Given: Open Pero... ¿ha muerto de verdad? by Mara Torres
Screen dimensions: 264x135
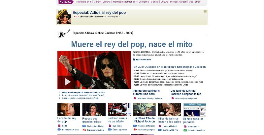Looking at the screenshot, I should [83, 95].
